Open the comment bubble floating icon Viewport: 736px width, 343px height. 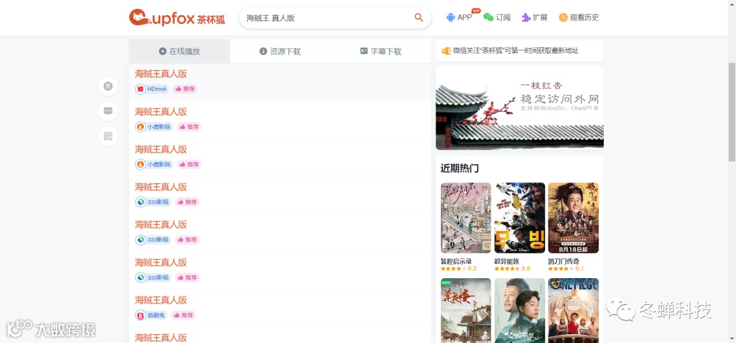tap(108, 111)
